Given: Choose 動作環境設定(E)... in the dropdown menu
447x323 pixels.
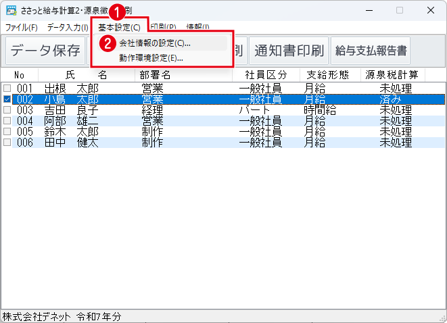Looking at the screenshot, I should [151, 57].
